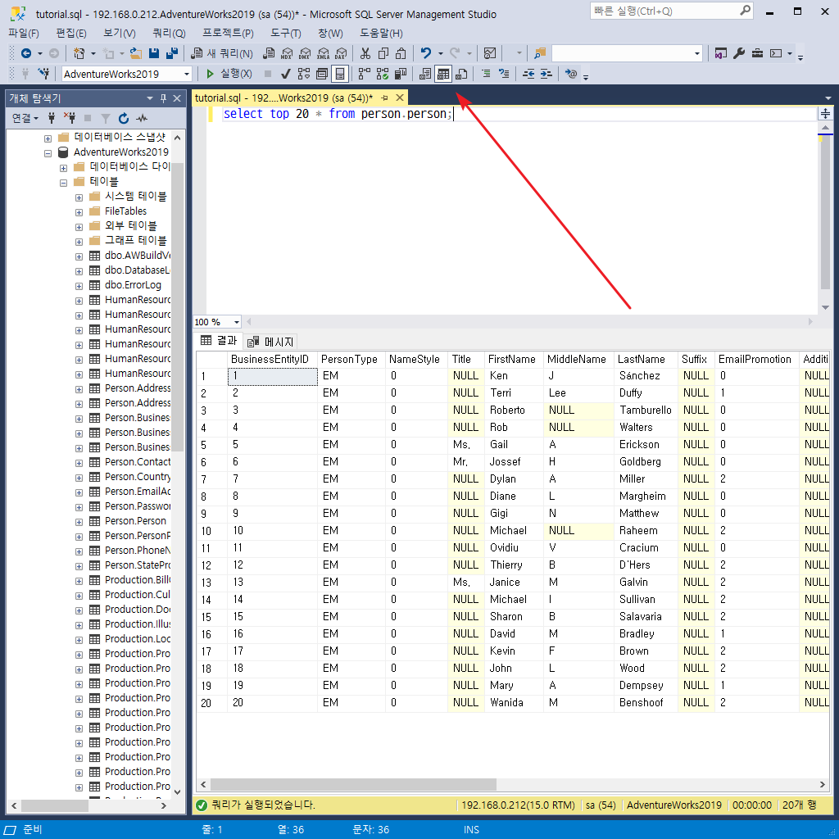Run the query with 실행(X)
839x839 pixels.
[229, 73]
